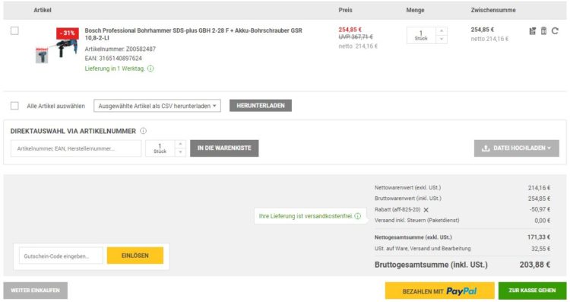Click In die Warenkiste button
570x302 pixels.
coord(224,148)
